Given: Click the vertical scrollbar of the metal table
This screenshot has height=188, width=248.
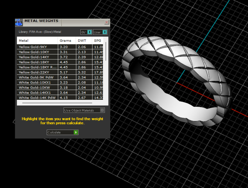Looking at the screenshot, I should (106, 51).
